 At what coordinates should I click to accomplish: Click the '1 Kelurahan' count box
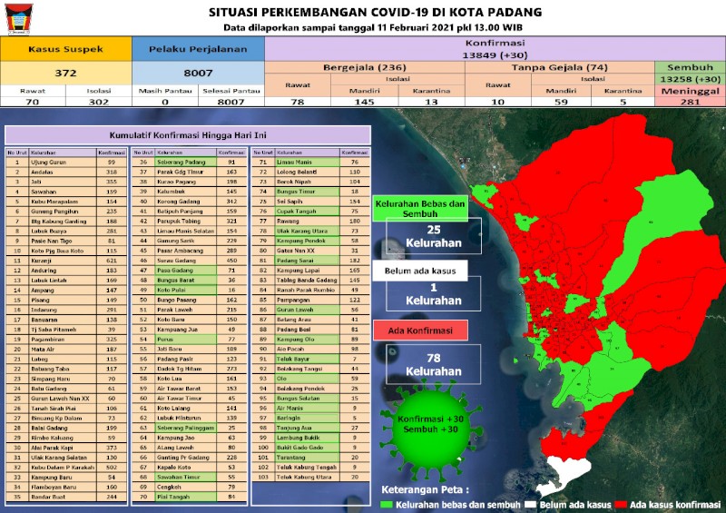click(434, 294)
